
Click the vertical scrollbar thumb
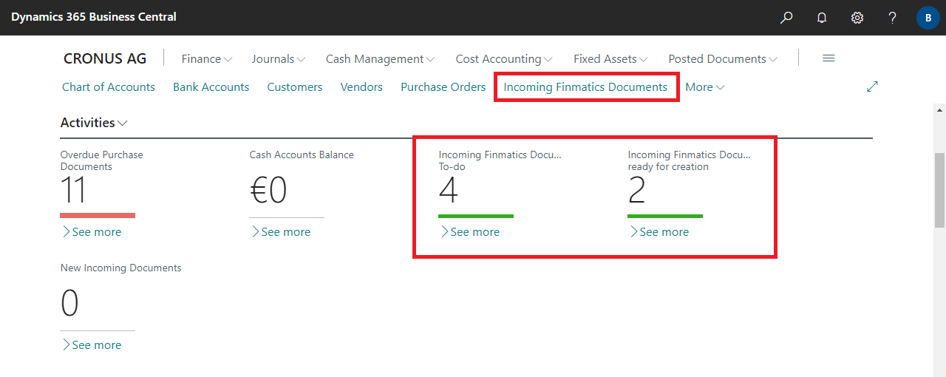[939, 190]
